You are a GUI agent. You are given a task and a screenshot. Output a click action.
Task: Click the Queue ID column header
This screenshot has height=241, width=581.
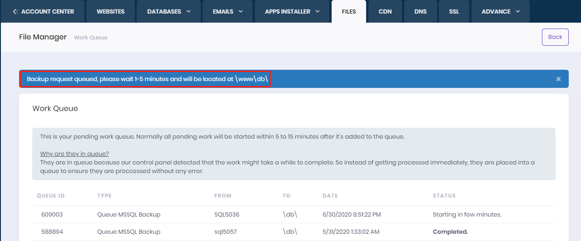[x=50, y=196]
